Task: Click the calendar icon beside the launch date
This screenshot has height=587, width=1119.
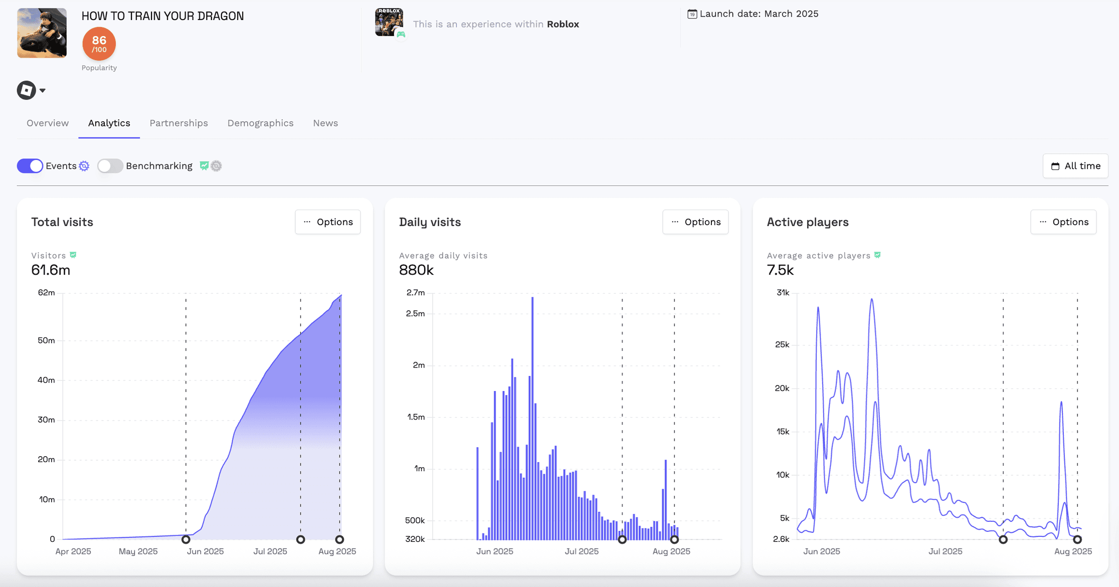Action: tap(692, 15)
